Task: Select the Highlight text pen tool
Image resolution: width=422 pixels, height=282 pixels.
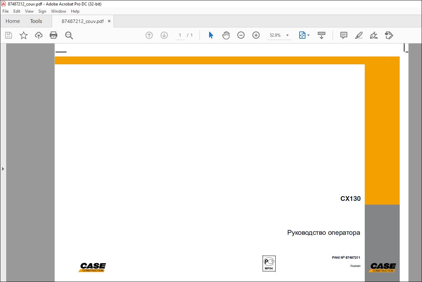Action: (359, 35)
